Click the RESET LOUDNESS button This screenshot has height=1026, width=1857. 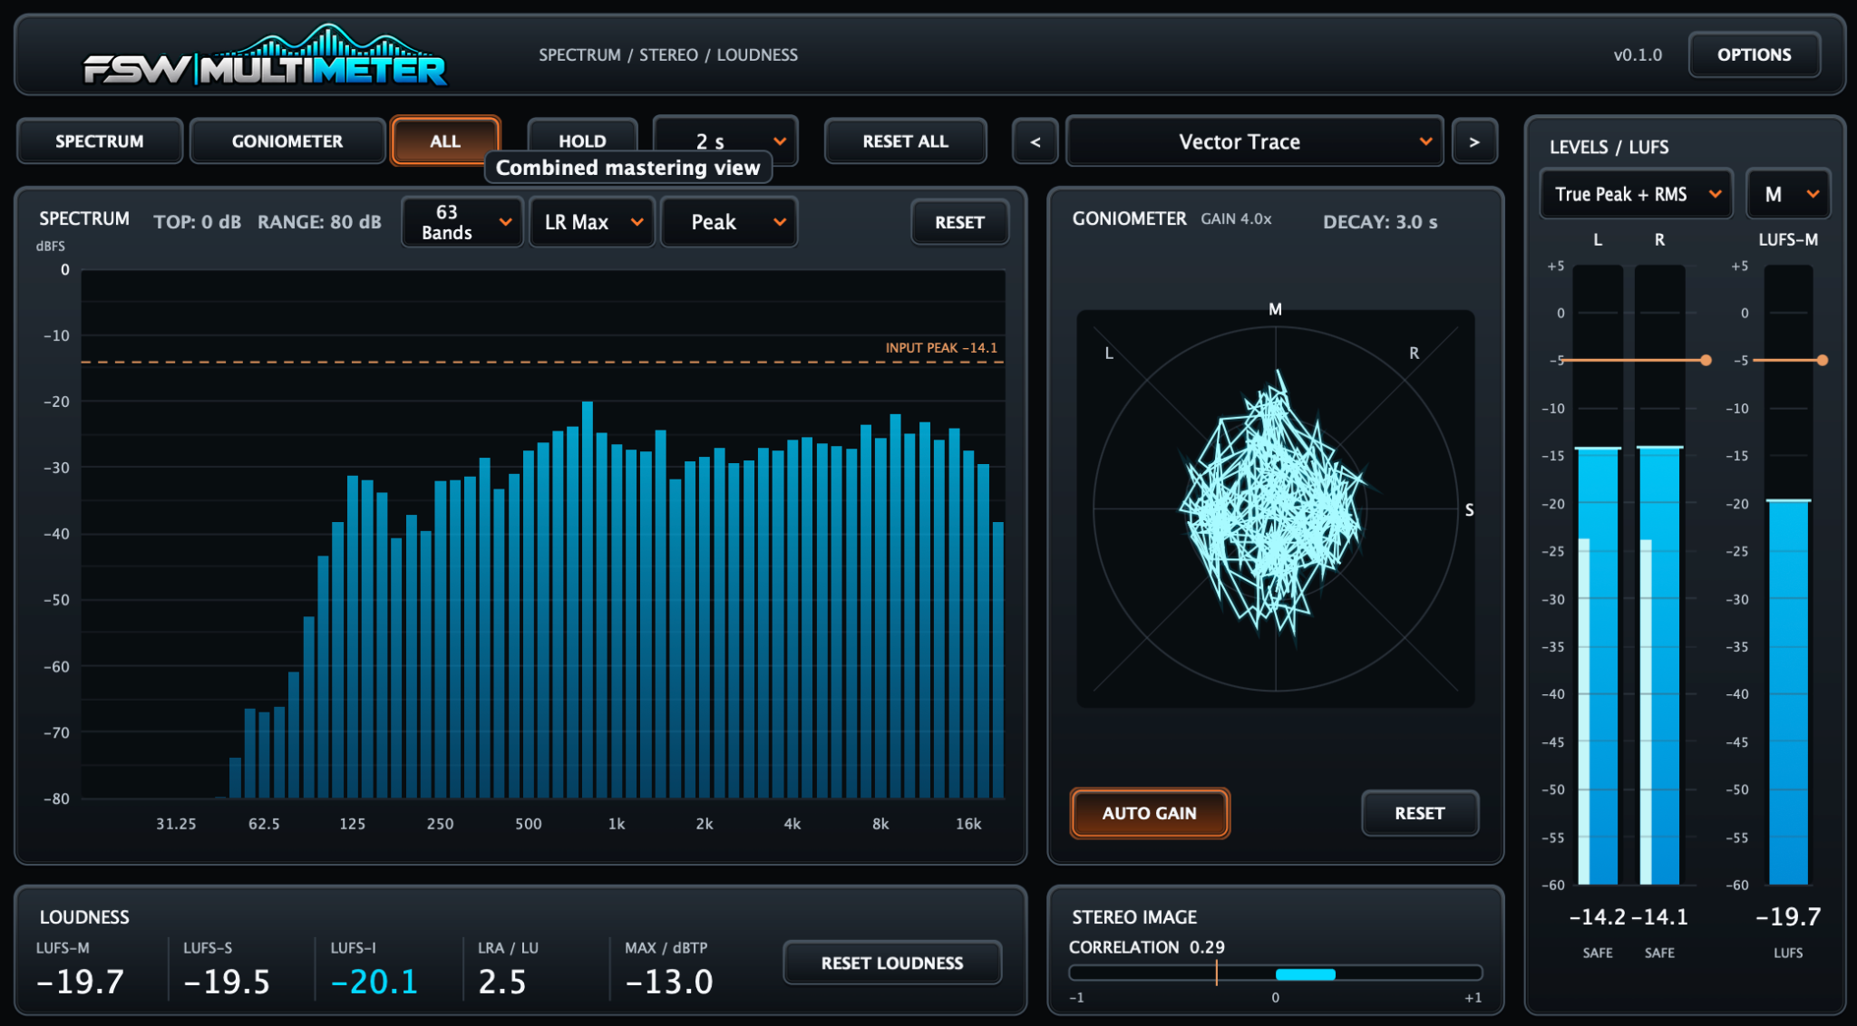pyautogui.click(x=892, y=963)
